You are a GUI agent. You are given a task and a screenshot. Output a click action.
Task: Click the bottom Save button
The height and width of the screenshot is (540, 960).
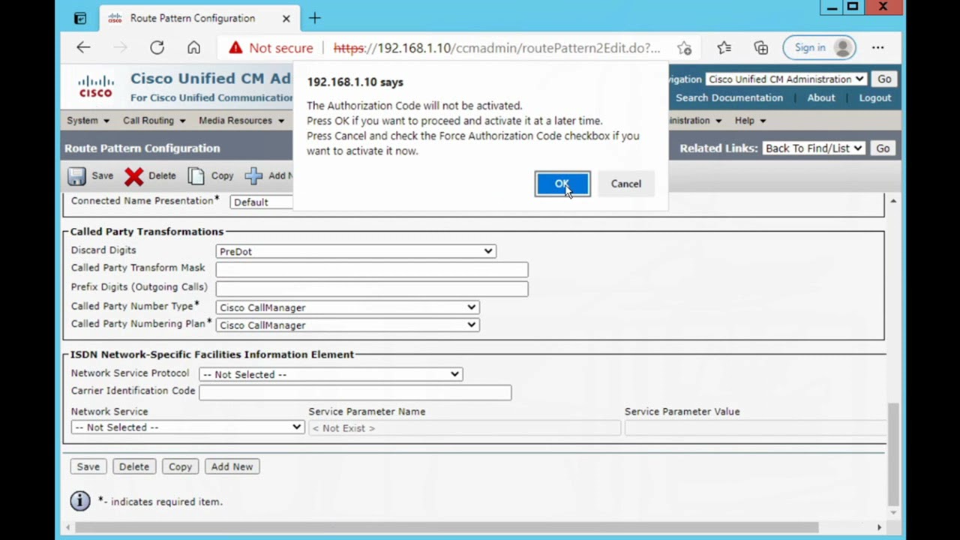click(x=88, y=466)
